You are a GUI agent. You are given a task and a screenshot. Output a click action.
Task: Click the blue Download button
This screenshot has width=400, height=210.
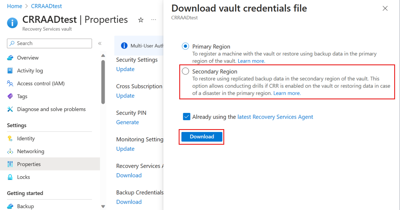pyautogui.click(x=202, y=137)
